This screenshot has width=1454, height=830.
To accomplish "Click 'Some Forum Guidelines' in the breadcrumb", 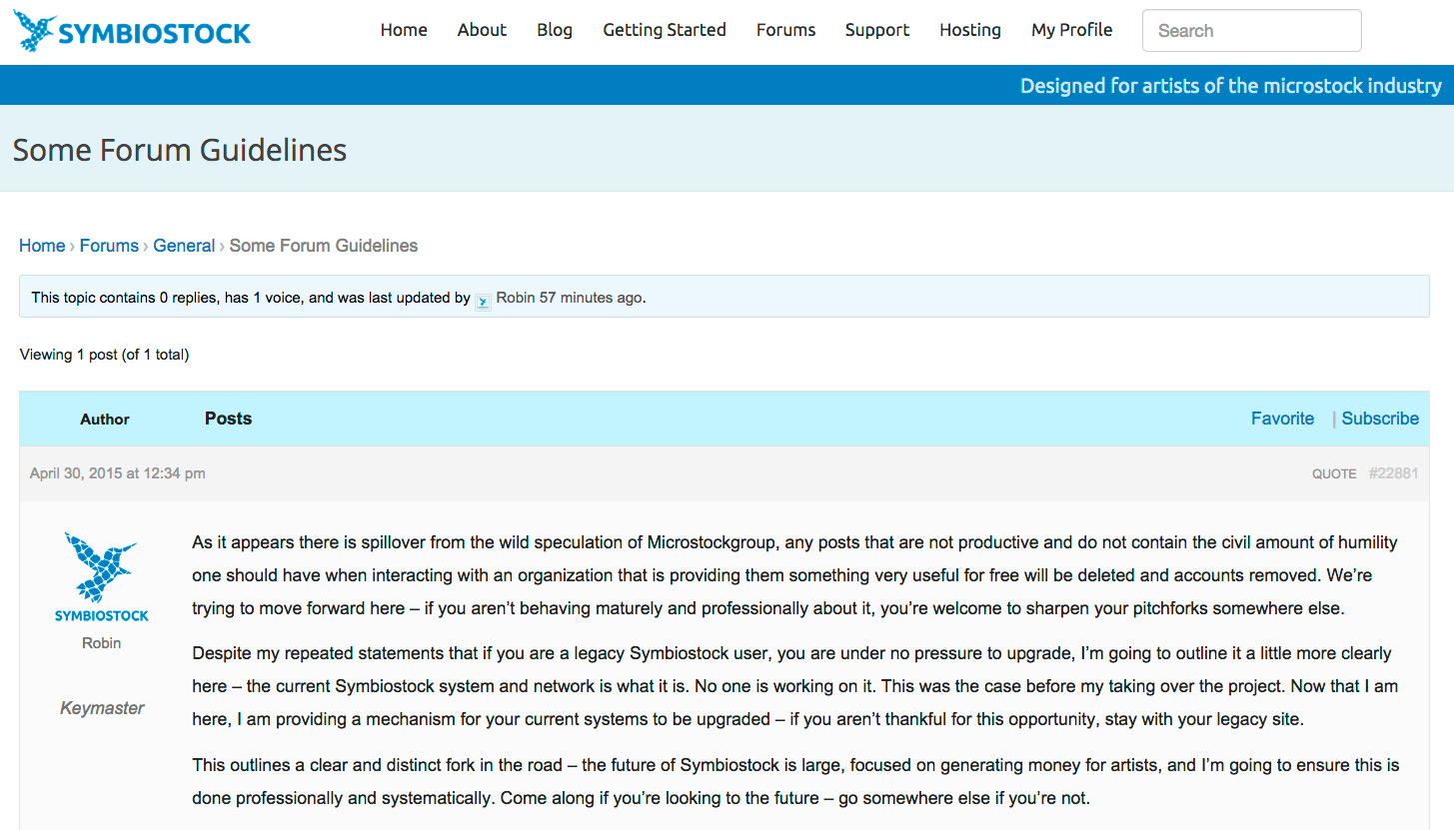I will tap(324, 246).
